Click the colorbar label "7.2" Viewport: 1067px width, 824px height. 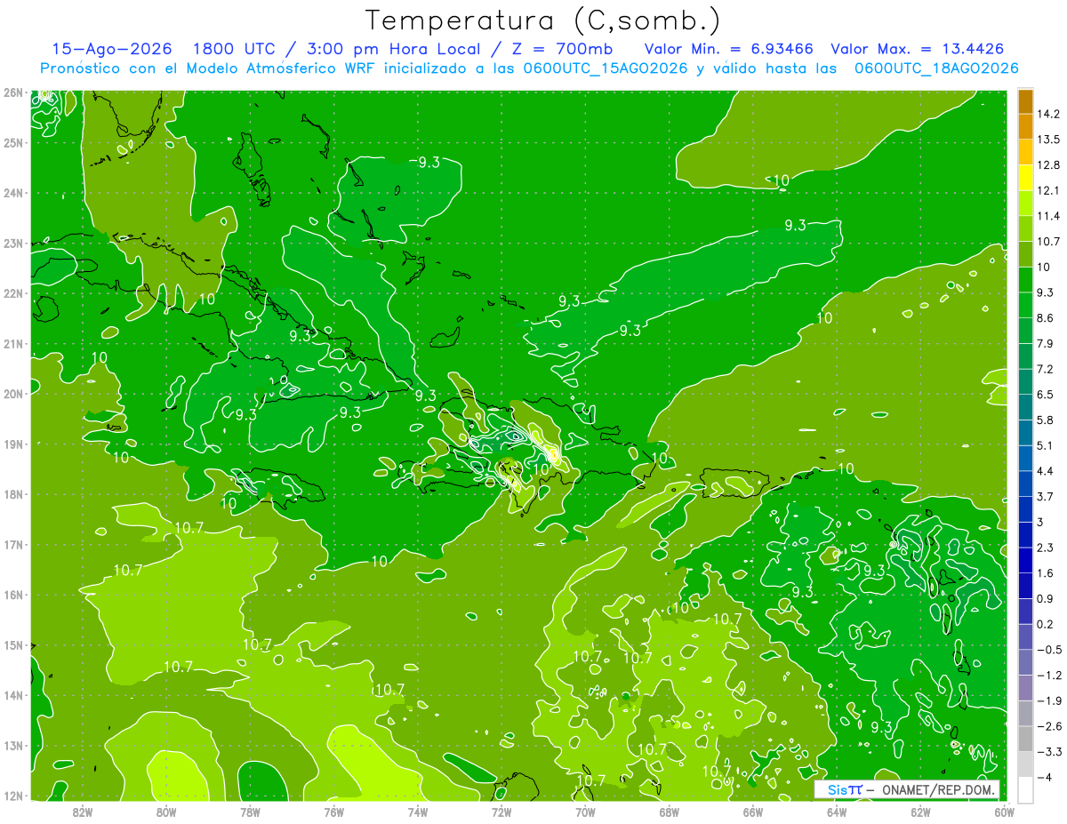[x=1047, y=369]
